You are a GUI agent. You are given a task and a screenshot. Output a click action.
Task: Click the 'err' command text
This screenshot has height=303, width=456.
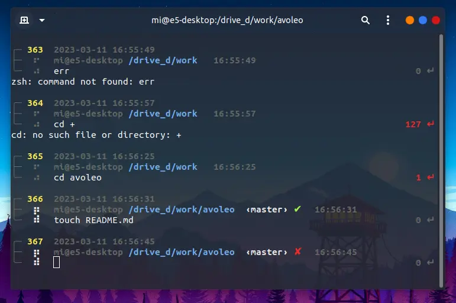[x=62, y=71]
